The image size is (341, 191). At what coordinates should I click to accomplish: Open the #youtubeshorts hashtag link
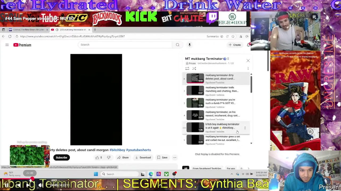coord(139,150)
